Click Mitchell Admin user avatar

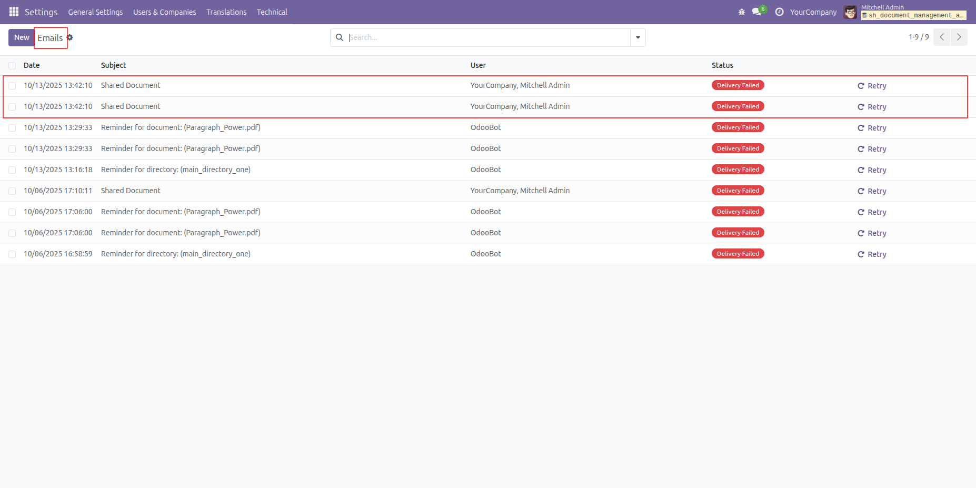[x=850, y=12]
